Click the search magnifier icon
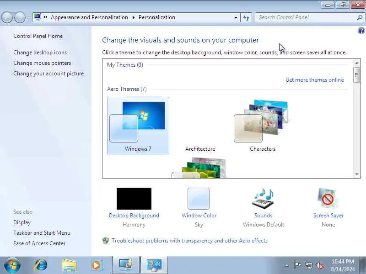This screenshot has height=274, width=366. (x=360, y=17)
